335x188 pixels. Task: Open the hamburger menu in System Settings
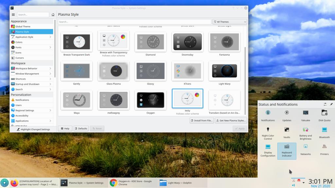13,15
